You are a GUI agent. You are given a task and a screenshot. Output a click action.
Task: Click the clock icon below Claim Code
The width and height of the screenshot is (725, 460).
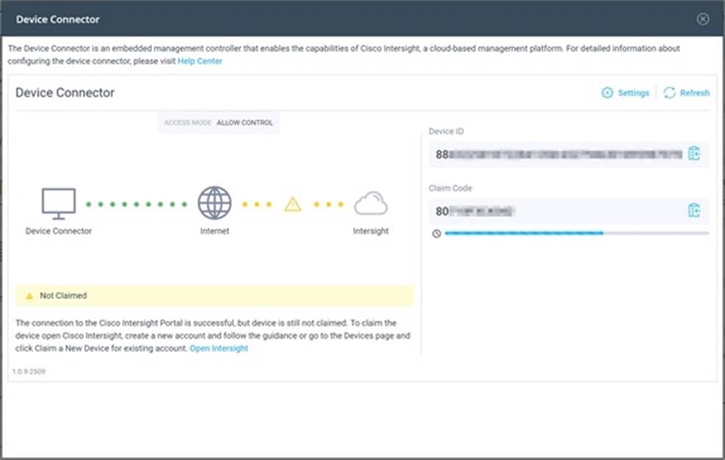coord(436,234)
